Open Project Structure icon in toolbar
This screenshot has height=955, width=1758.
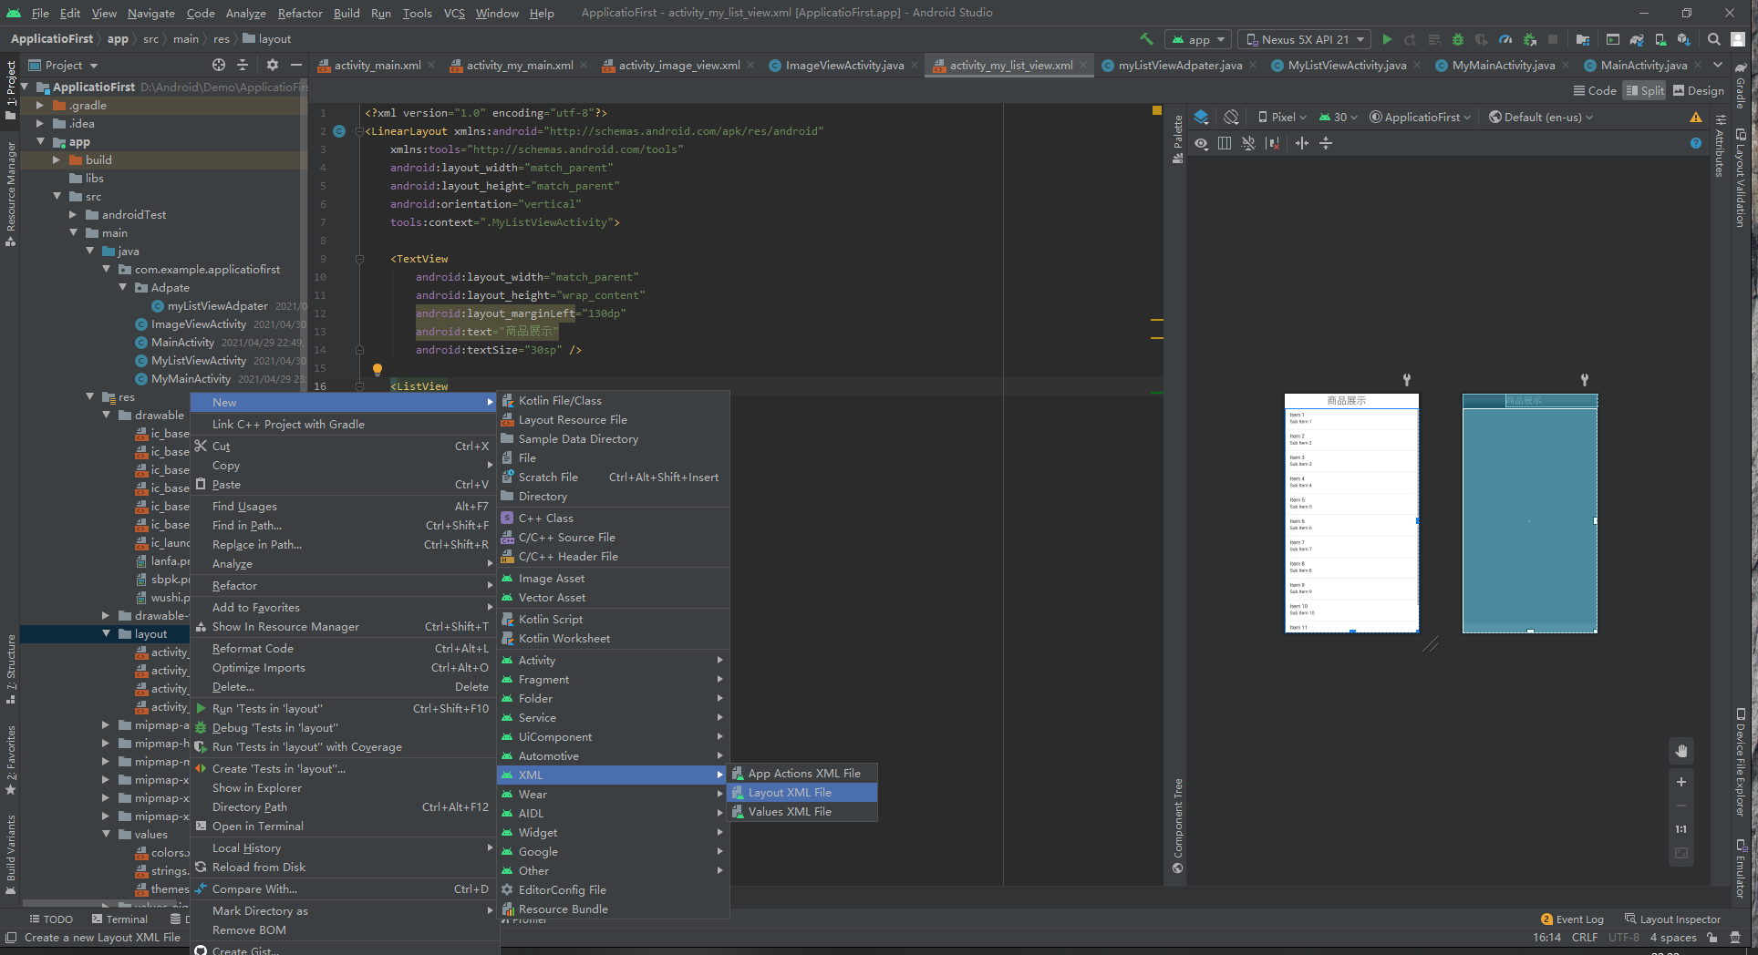[1583, 39]
